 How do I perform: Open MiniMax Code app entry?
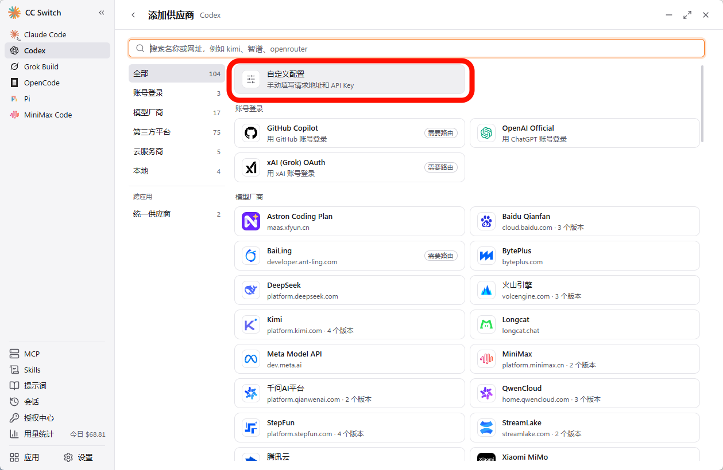click(57, 115)
